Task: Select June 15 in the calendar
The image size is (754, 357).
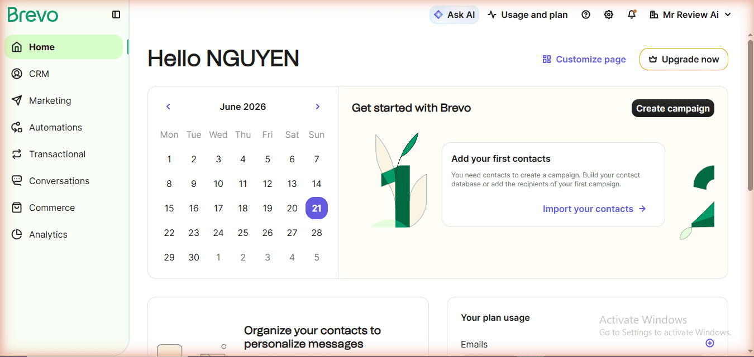Action: (x=169, y=208)
